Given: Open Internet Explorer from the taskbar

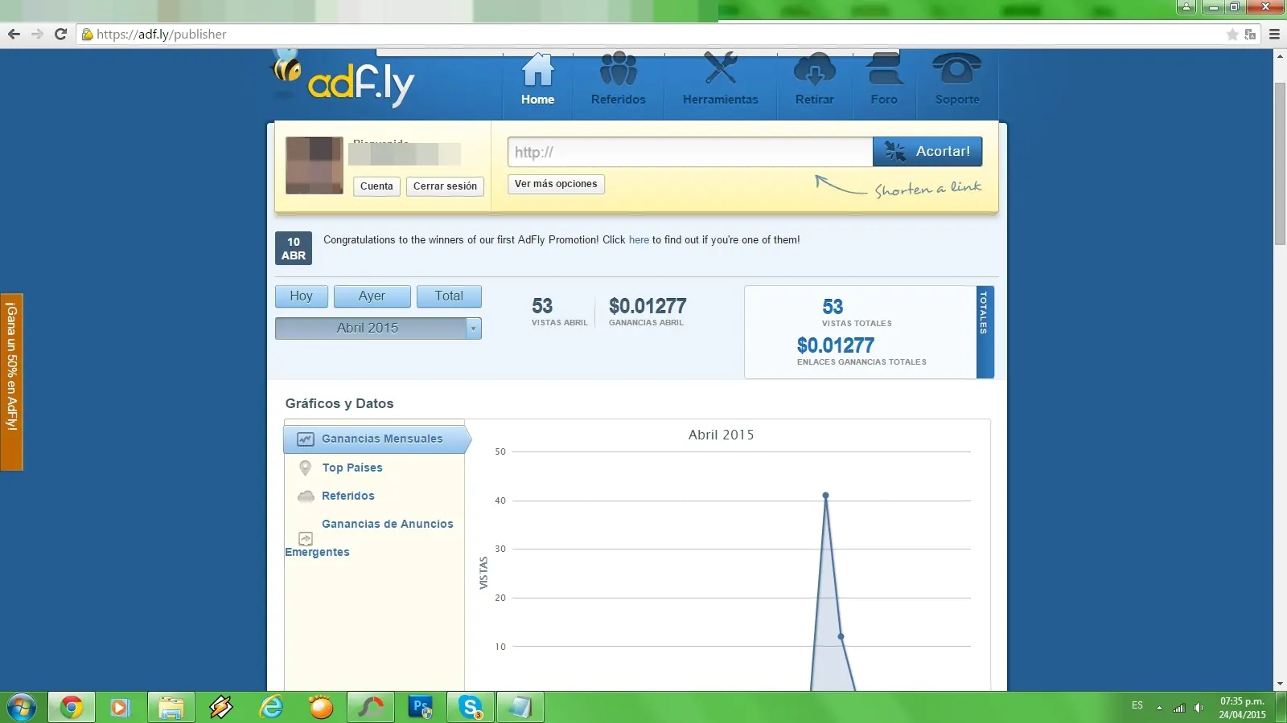Looking at the screenshot, I should [271, 708].
